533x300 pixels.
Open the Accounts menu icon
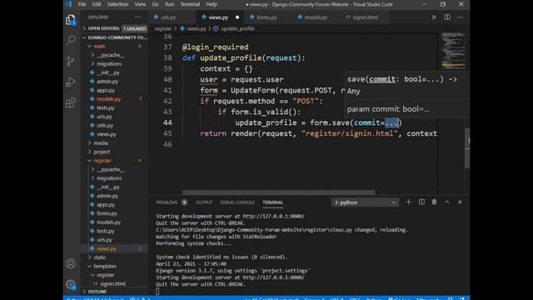(71, 263)
